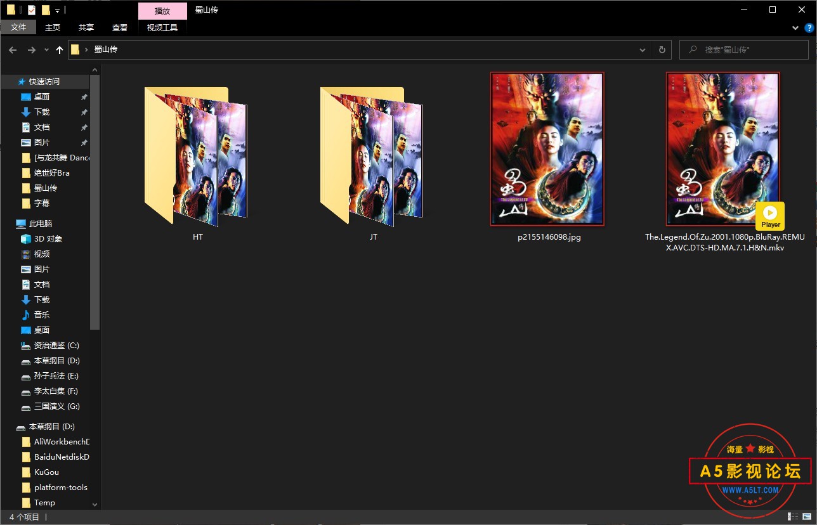Select the p2155146098.jpg image thumbnail
The width and height of the screenshot is (817, 525).
tap(547, 149)
